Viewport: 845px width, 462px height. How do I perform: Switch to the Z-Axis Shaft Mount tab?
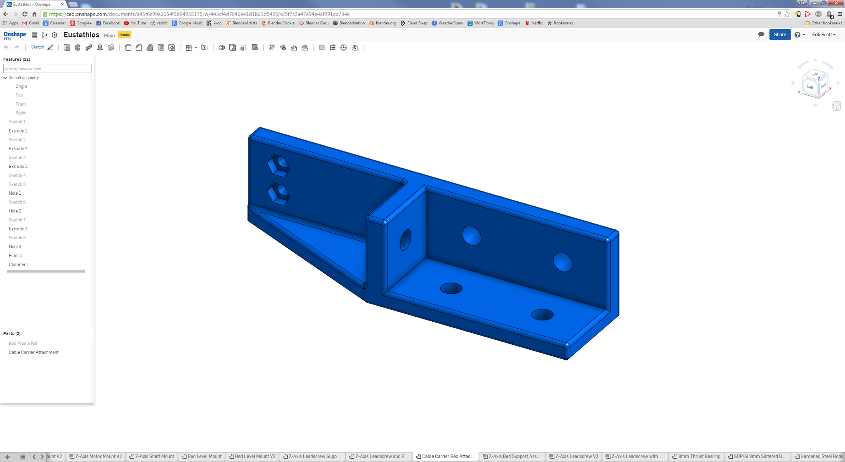point(151,456)
